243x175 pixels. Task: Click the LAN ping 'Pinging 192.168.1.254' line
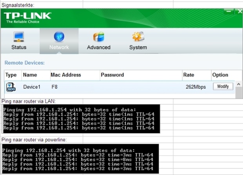[x=69, y=110]
